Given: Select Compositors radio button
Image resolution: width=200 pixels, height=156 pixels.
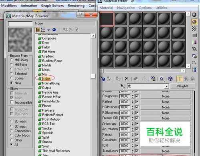Looking at the screenshot, I should click(11, 131).
